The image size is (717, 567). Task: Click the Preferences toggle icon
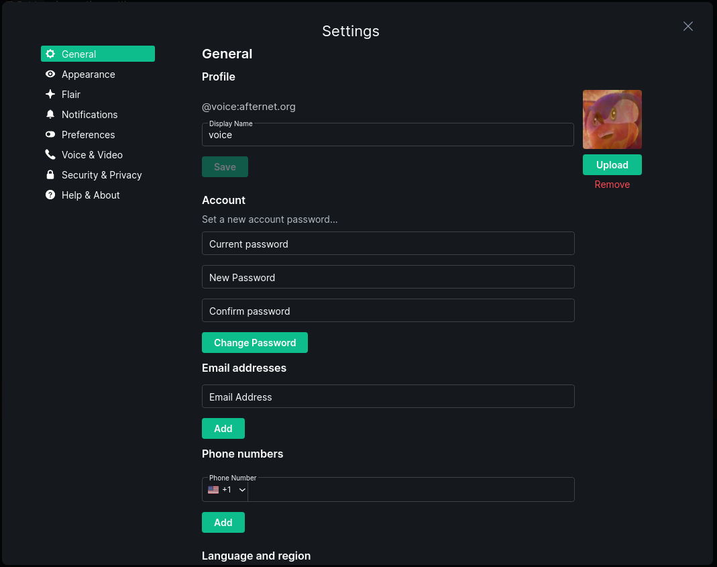[x=50, y=135]
